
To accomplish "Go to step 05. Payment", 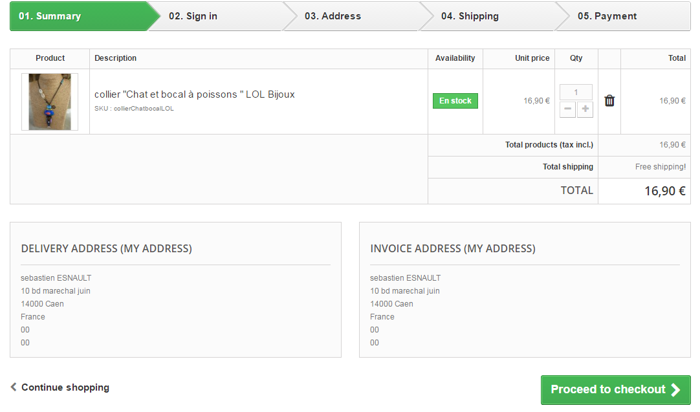I will coord(607,16).
